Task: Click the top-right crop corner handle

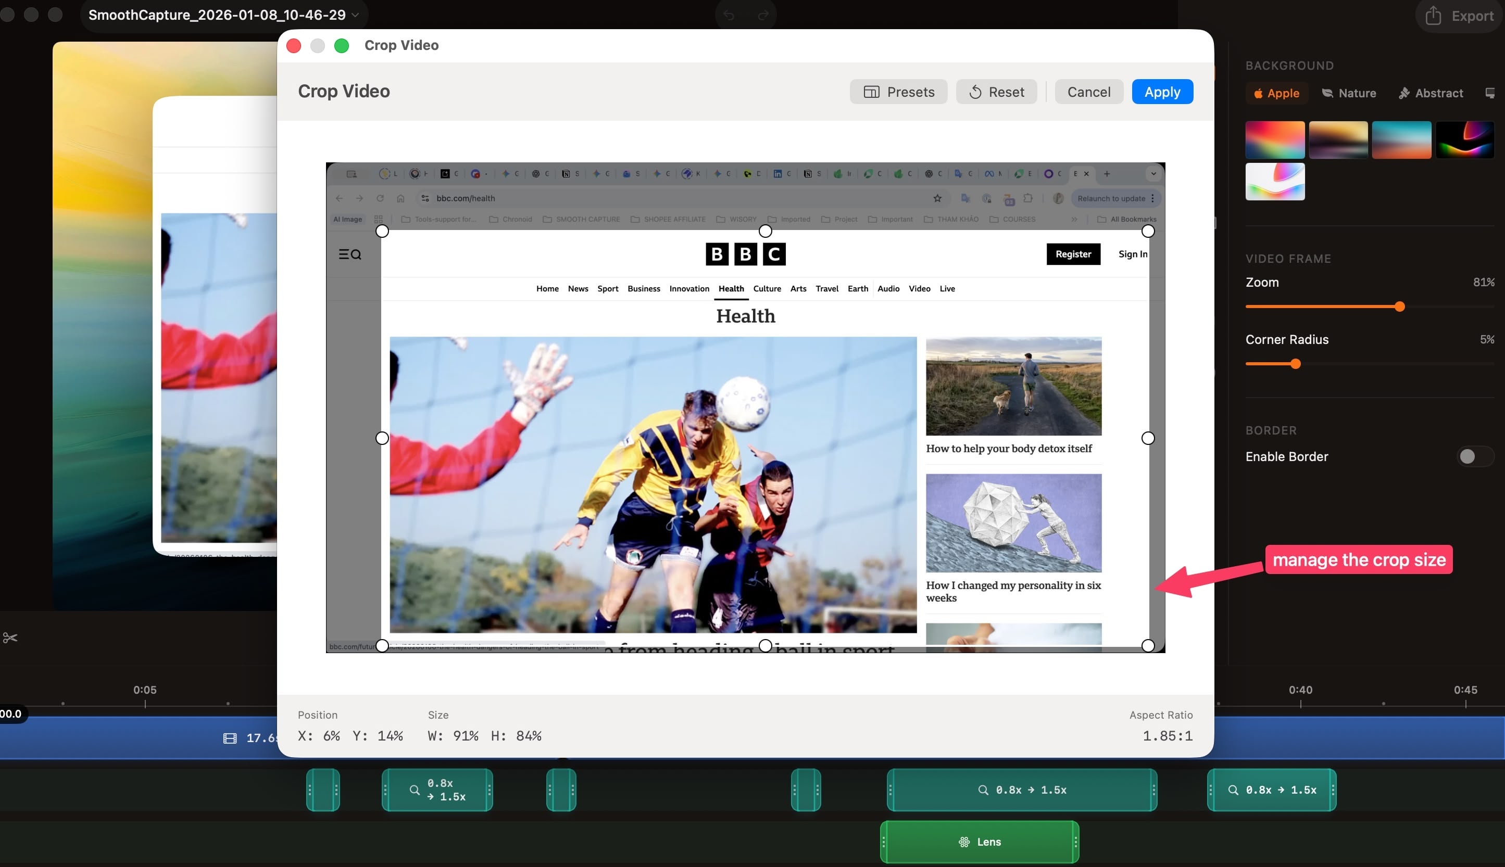Action: click(x=1148, y=231)
